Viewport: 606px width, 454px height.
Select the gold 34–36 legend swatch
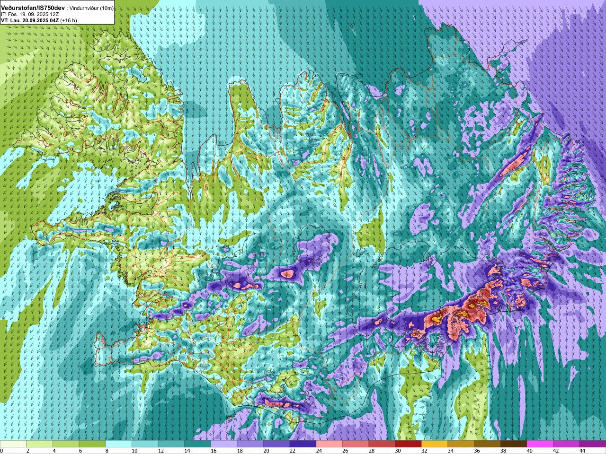(461, 444)
